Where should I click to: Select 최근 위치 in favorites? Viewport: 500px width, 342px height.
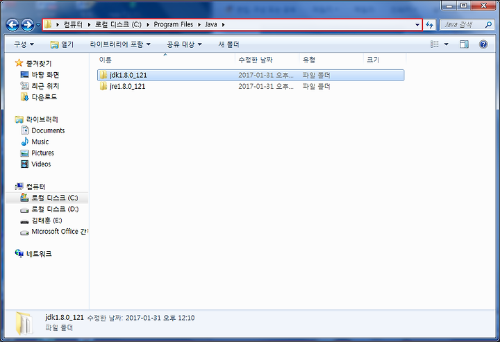pos(45,86)
